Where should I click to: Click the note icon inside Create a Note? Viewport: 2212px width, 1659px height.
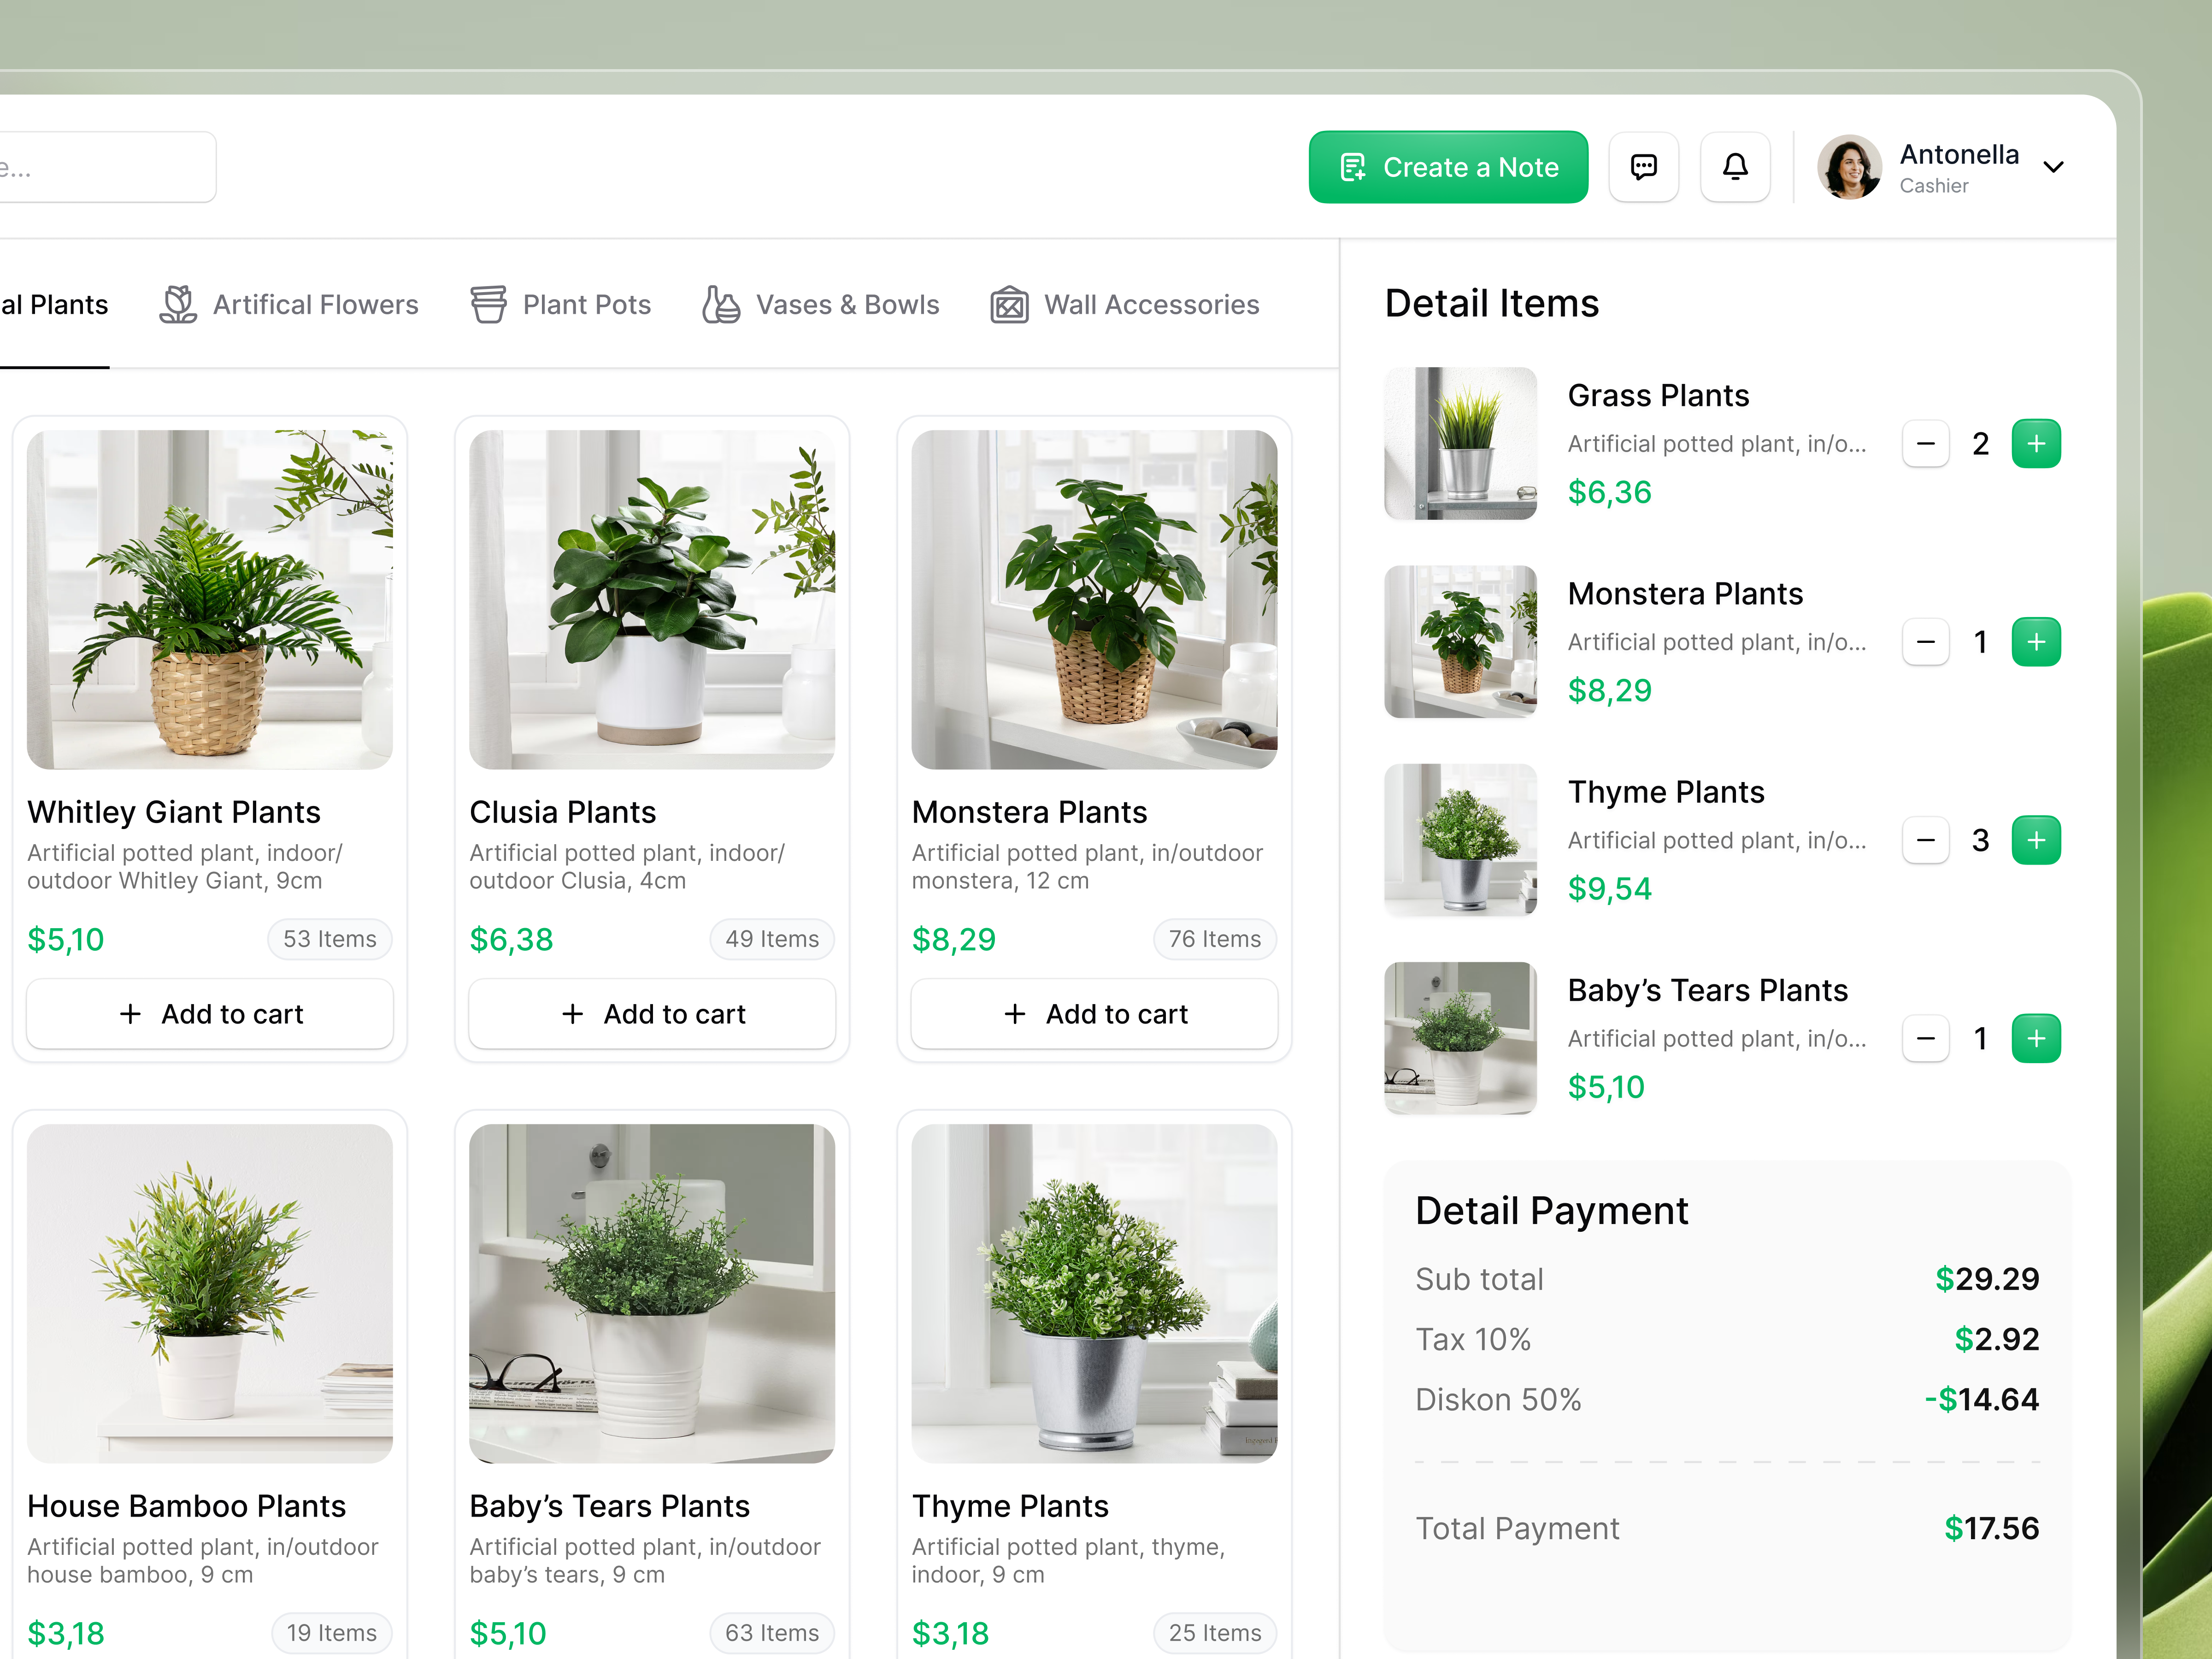click(x=1353, y=166)
